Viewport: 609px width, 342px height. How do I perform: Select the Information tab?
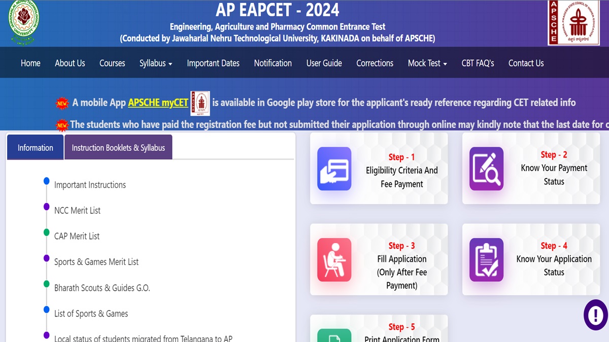[x=36, y=147]
